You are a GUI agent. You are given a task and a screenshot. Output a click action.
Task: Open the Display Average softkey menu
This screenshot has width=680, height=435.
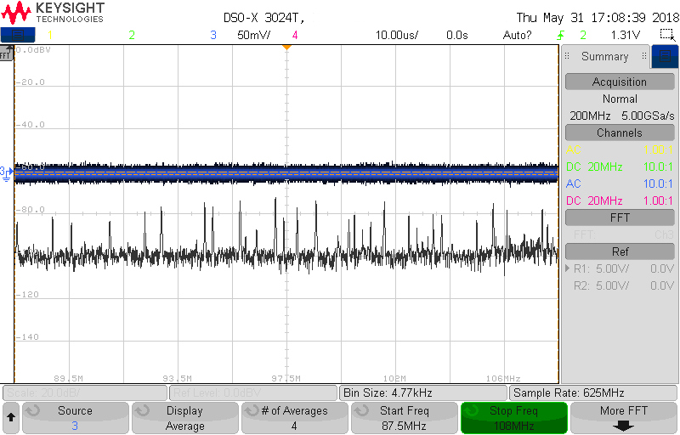pos(184,418)
